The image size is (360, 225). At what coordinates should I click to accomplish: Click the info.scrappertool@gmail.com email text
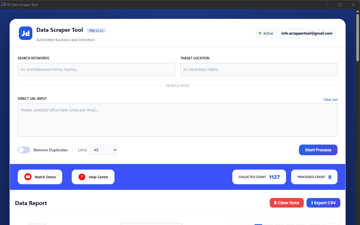pos(307,33)
